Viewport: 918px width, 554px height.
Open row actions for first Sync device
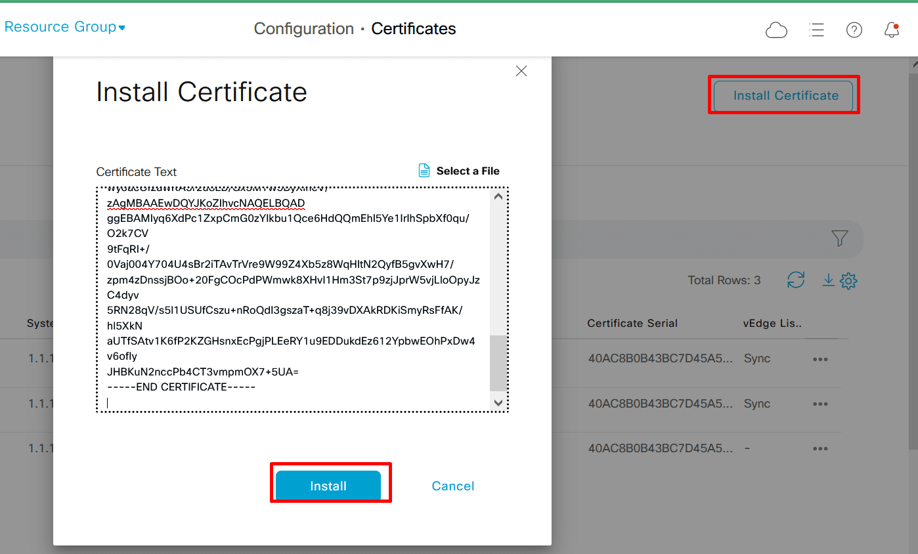pyautogui.click(x=820, y=358)
